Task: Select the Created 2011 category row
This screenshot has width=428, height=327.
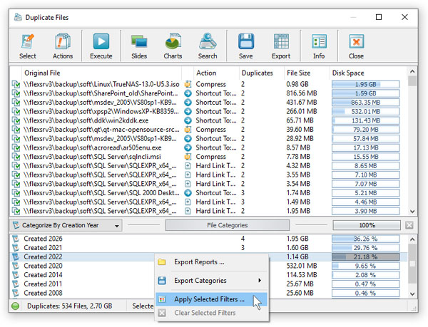Action: click(x=209, y=284)
